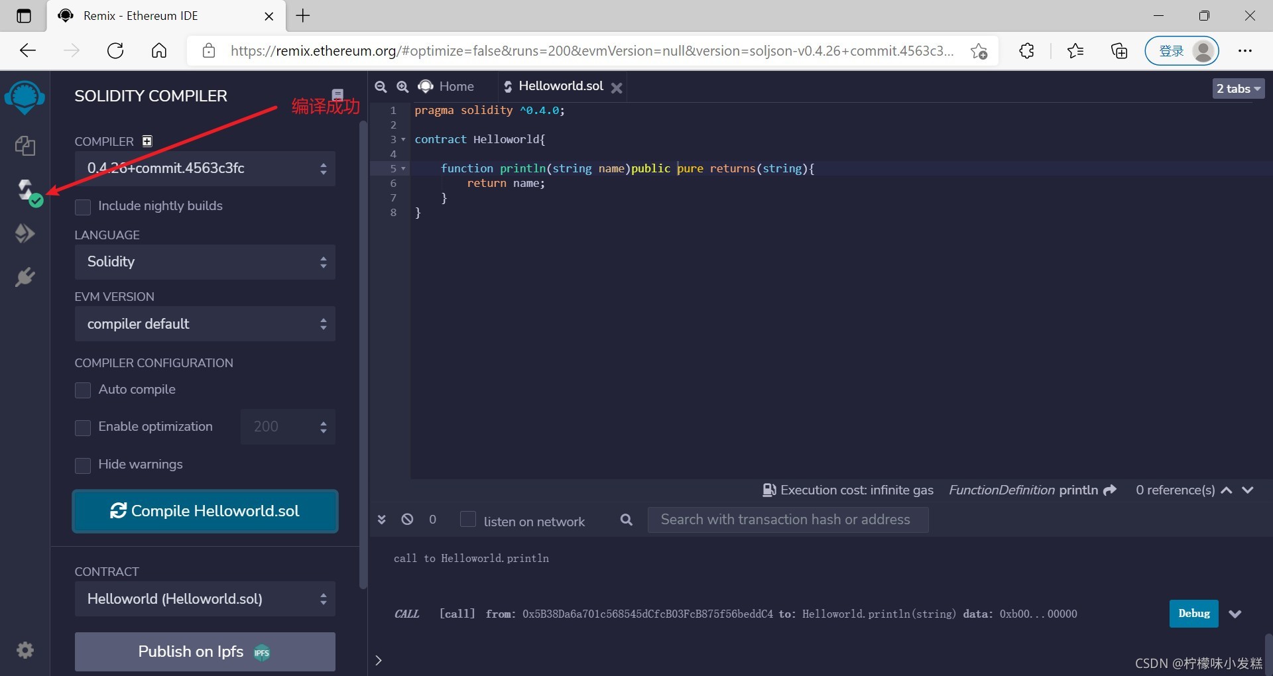The height and width of the screenshot is (676, 1273).
Task: Enable Include nightly builds checkbox
Action: (83, 207)
